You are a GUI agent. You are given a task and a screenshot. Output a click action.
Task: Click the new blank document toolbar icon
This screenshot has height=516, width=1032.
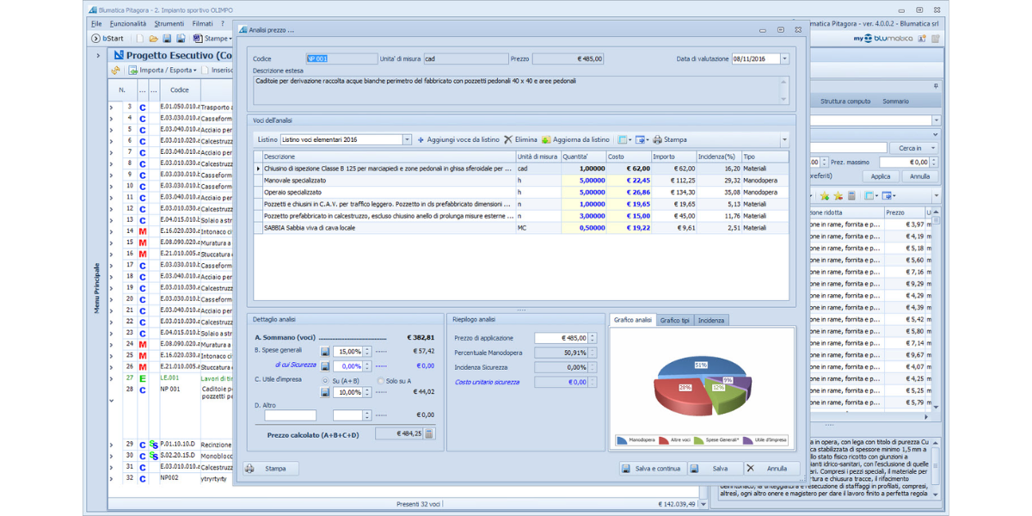(x=139, y=39)
